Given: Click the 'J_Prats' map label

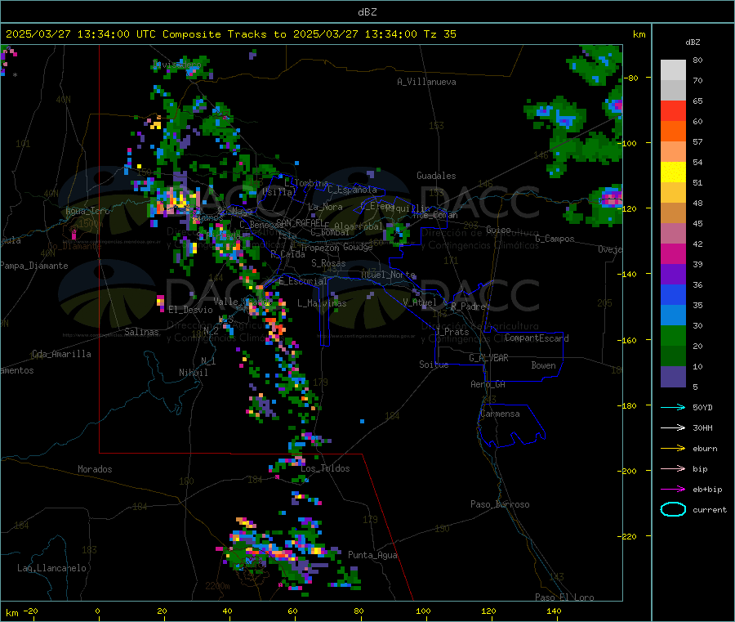Looking at the screenshot, I should 452,332.
